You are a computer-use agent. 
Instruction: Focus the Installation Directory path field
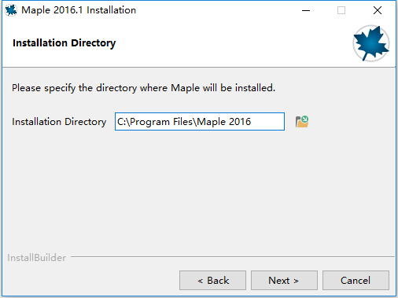pyautogui.click(x=200, y=122)
